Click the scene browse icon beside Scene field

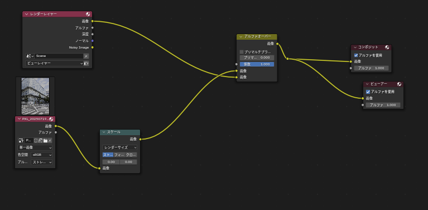click(30, 56)
